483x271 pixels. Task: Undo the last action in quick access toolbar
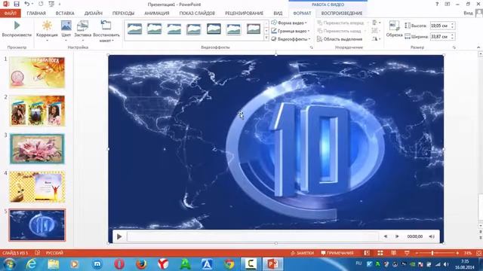pyautogui.click(x=27, y=4)
